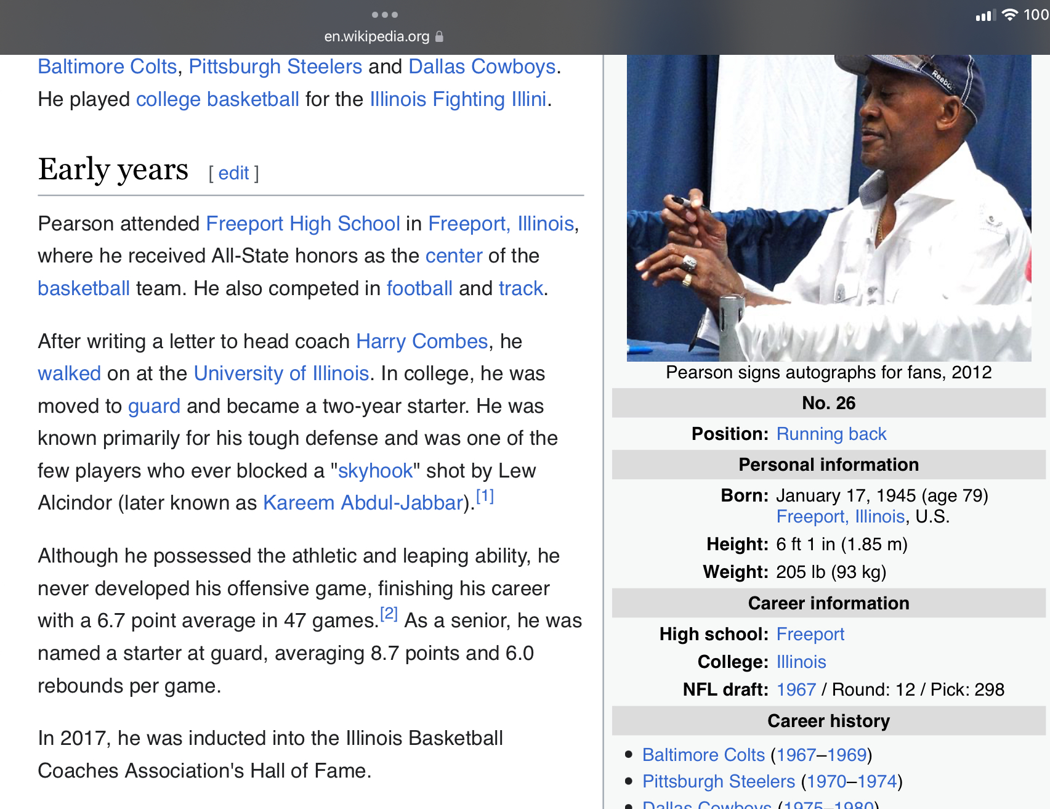Open the Illinois Fighting Illini link

click(x=458, y=99)
